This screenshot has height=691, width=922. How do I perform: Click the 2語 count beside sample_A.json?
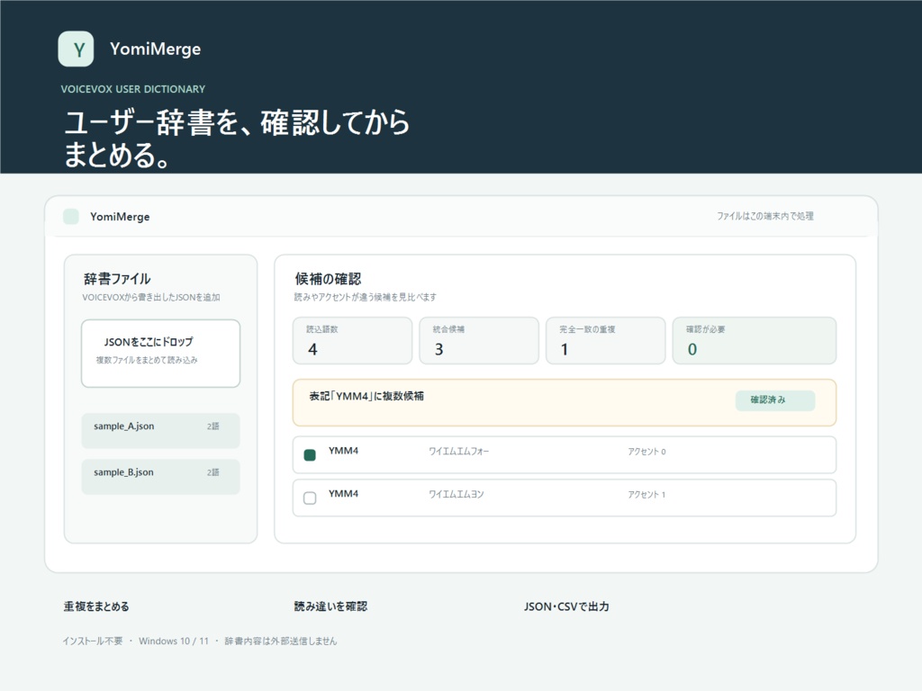(212, 426)
